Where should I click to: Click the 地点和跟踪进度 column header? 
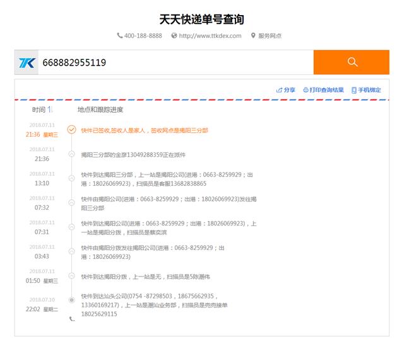100,110
